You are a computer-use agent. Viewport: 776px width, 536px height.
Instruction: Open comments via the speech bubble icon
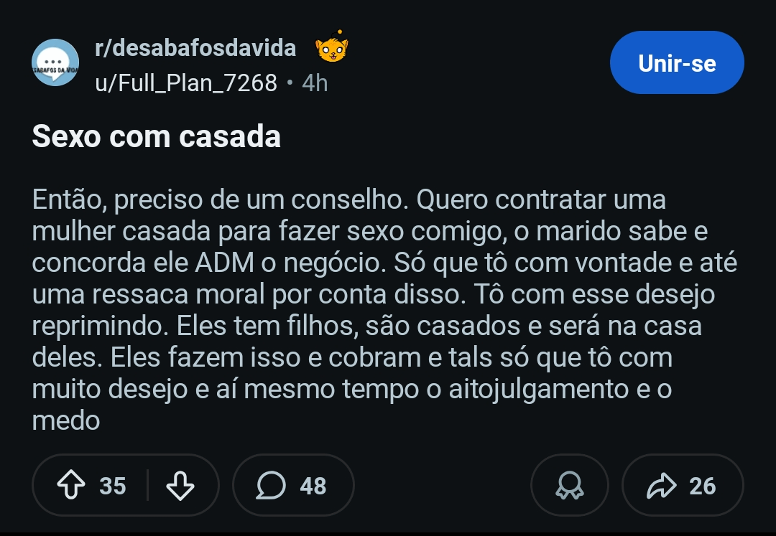271,486
